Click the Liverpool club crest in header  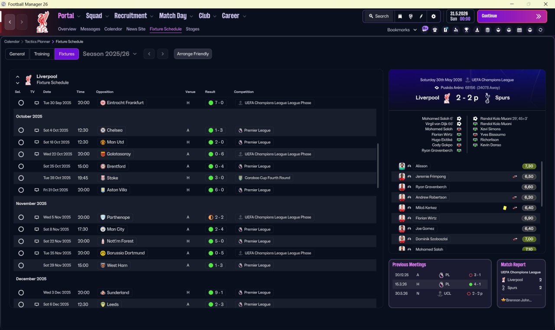coord(42,22)
